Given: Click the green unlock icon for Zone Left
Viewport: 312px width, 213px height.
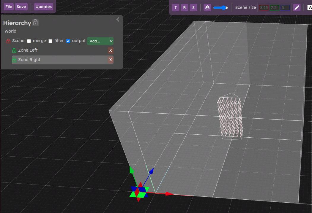Looking at the screenshot, I should coord(14,50).
